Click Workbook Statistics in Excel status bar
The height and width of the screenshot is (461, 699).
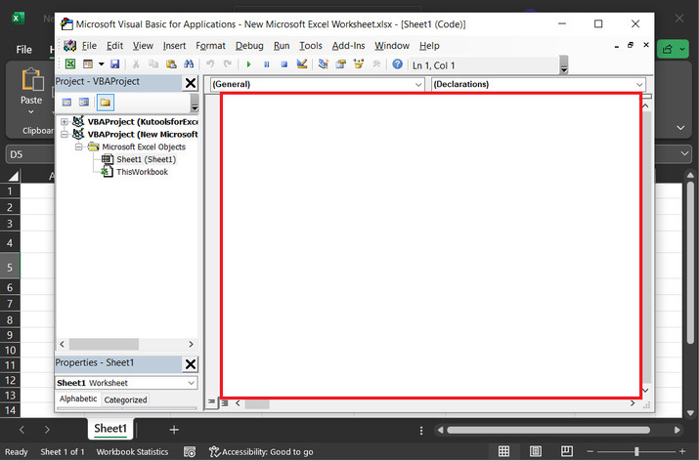[x=132, y=451]
